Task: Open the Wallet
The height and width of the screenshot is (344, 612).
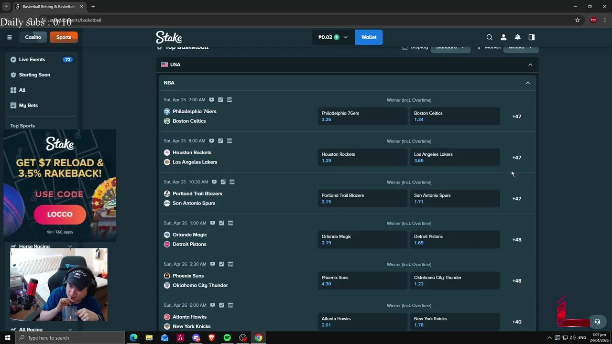Action: pyautogui.click(x=369, y=37)
